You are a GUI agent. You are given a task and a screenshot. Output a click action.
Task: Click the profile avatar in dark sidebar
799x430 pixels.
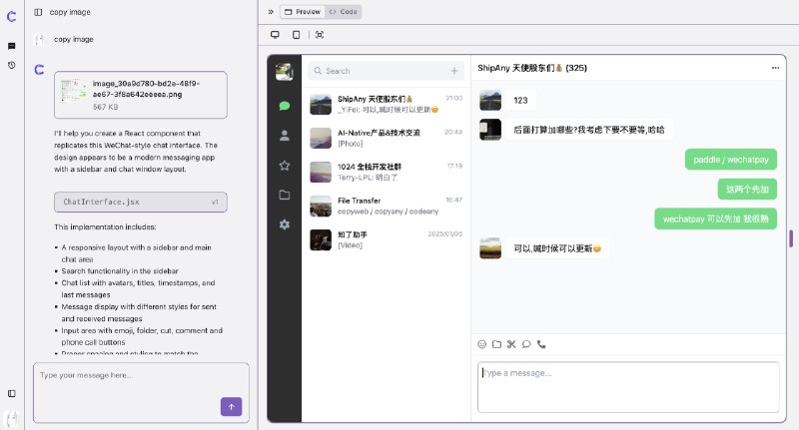(x=285, y=72)
